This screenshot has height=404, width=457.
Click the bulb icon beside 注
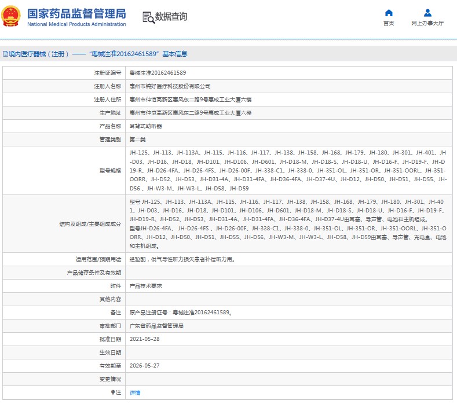[x=113, y=392]
